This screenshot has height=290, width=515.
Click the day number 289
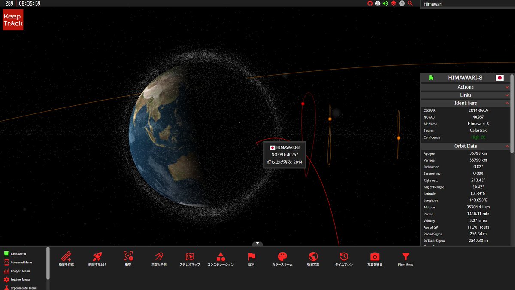9,3
